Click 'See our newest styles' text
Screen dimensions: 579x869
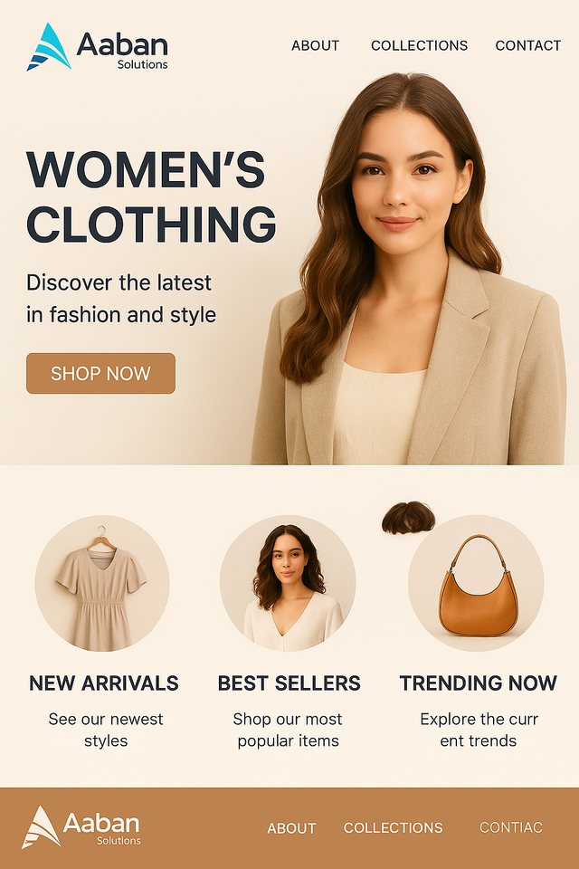pyautogui.click(x=106, y=730)
